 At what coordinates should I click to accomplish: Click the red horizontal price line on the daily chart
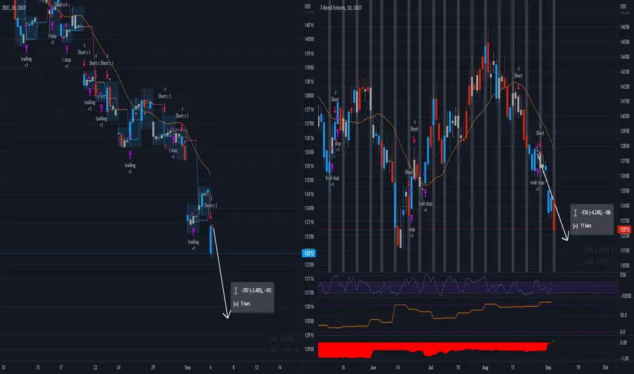pyautogui.click(x=468, y=230)
